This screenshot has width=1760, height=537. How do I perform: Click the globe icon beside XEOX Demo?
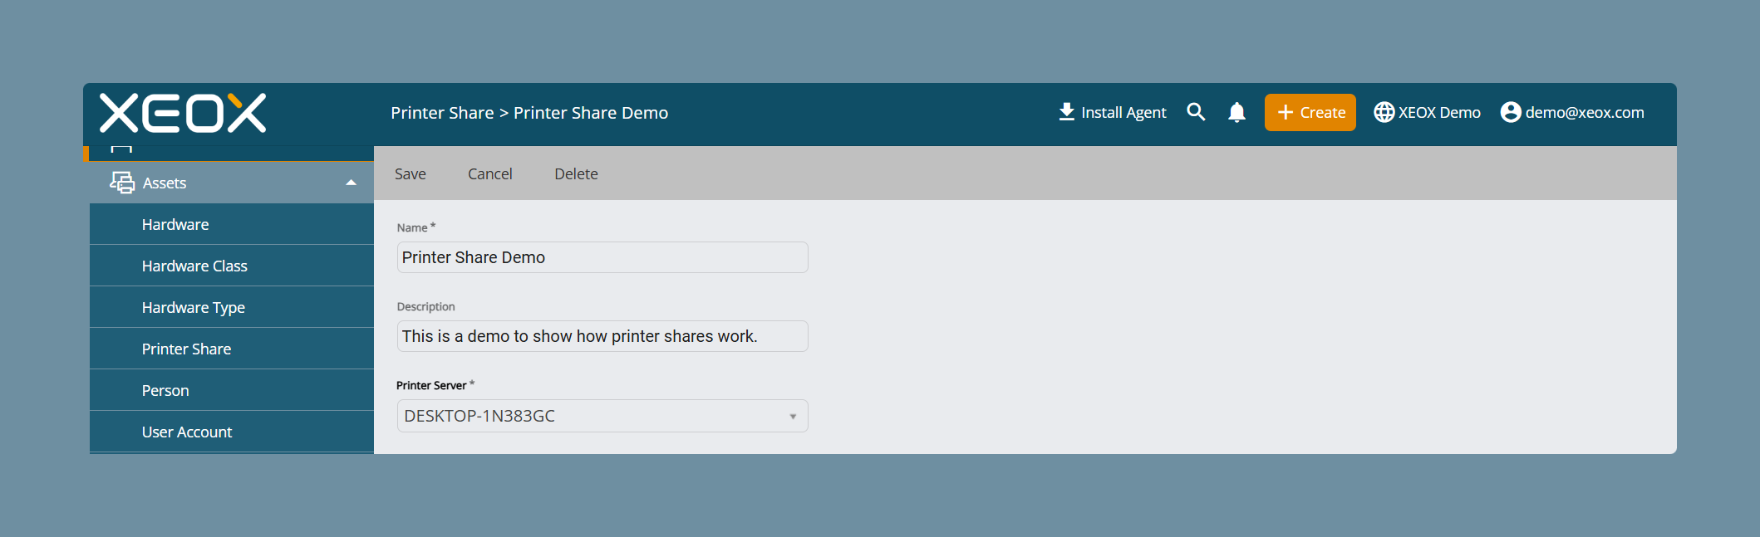(x=1384, y=112)
